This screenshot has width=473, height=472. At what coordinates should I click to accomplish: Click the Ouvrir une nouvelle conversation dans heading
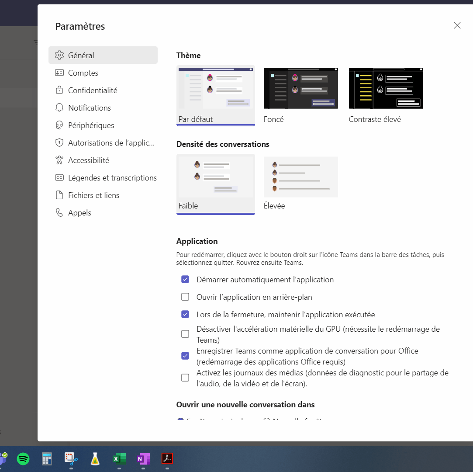[x=245, y=405]
